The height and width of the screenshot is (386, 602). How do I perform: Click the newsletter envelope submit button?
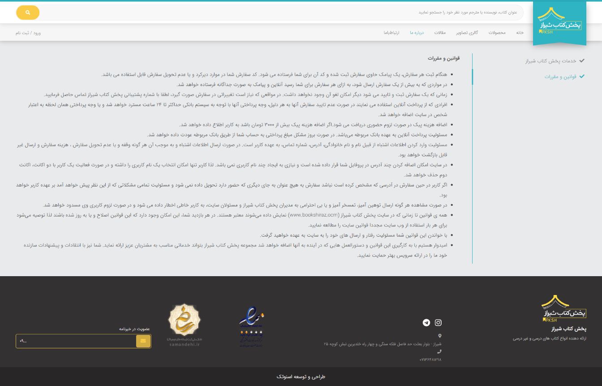(x=143, y=341)
